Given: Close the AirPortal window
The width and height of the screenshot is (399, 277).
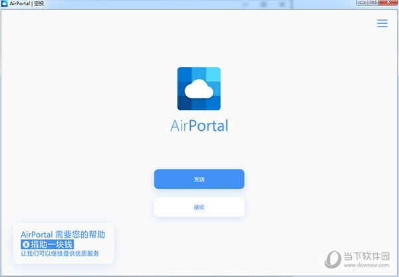Looking at the screenshot, I should (388, 2).
